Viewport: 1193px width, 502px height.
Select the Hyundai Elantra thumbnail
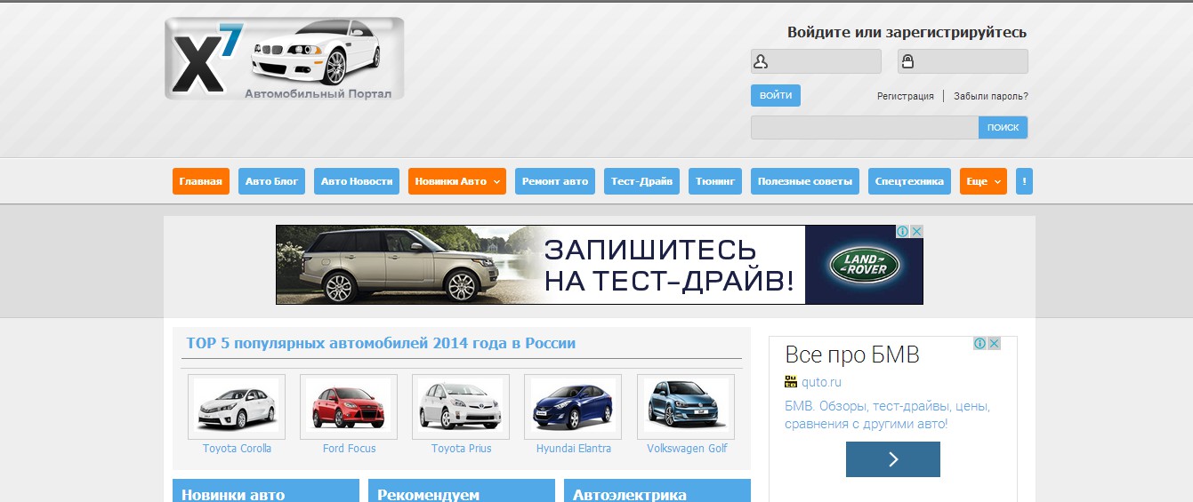click(573, 406)
